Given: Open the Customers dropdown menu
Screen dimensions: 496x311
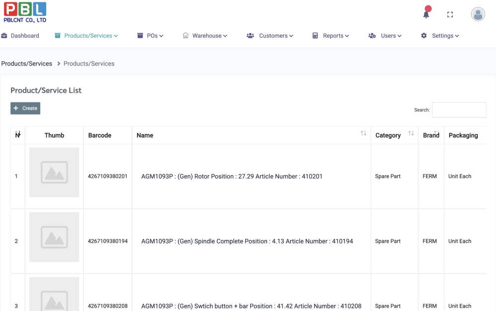Looking at the screenshot, I should click(x=270, y=36).
